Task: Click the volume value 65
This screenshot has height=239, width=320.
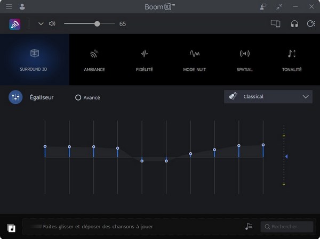Action: coord(123,24)
